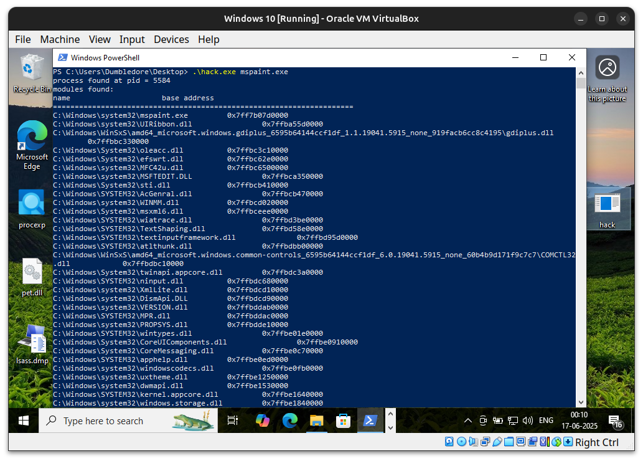
Task: Open Microsoft Store from the taskbar
Action: [343, 421]
